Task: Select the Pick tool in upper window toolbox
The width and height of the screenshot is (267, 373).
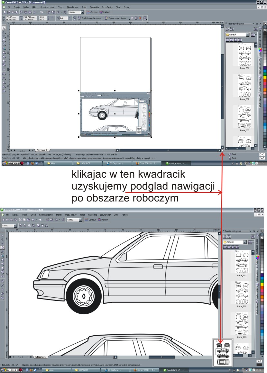Action: pyautogui.click(x=4, y=27)
